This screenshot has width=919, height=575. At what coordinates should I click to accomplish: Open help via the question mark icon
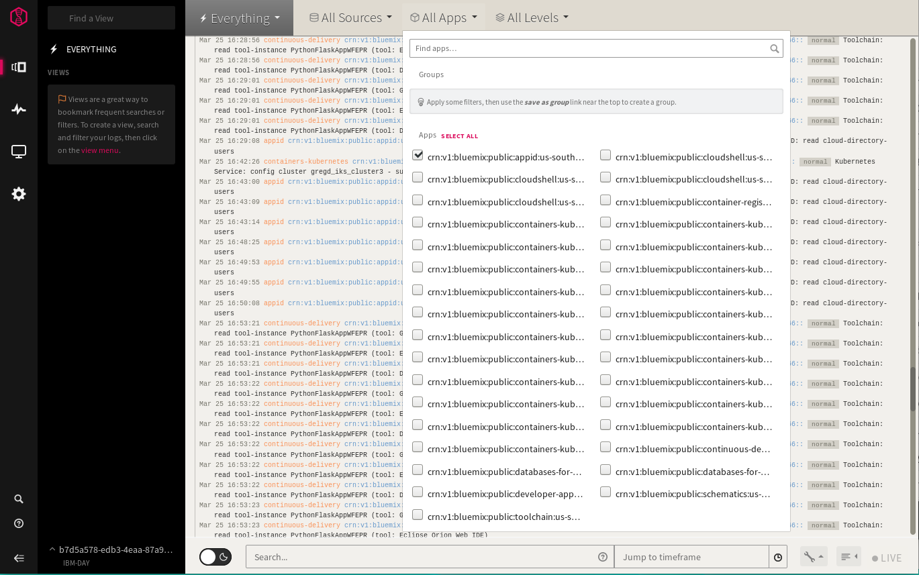coord(18,523)
